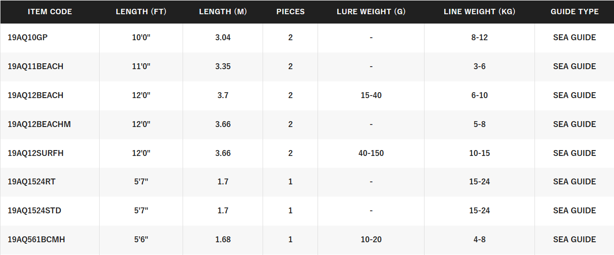Click the 3.04 length in meters cell
The width and height of the screenshot is (614, 255).
[x=223, y=37]
